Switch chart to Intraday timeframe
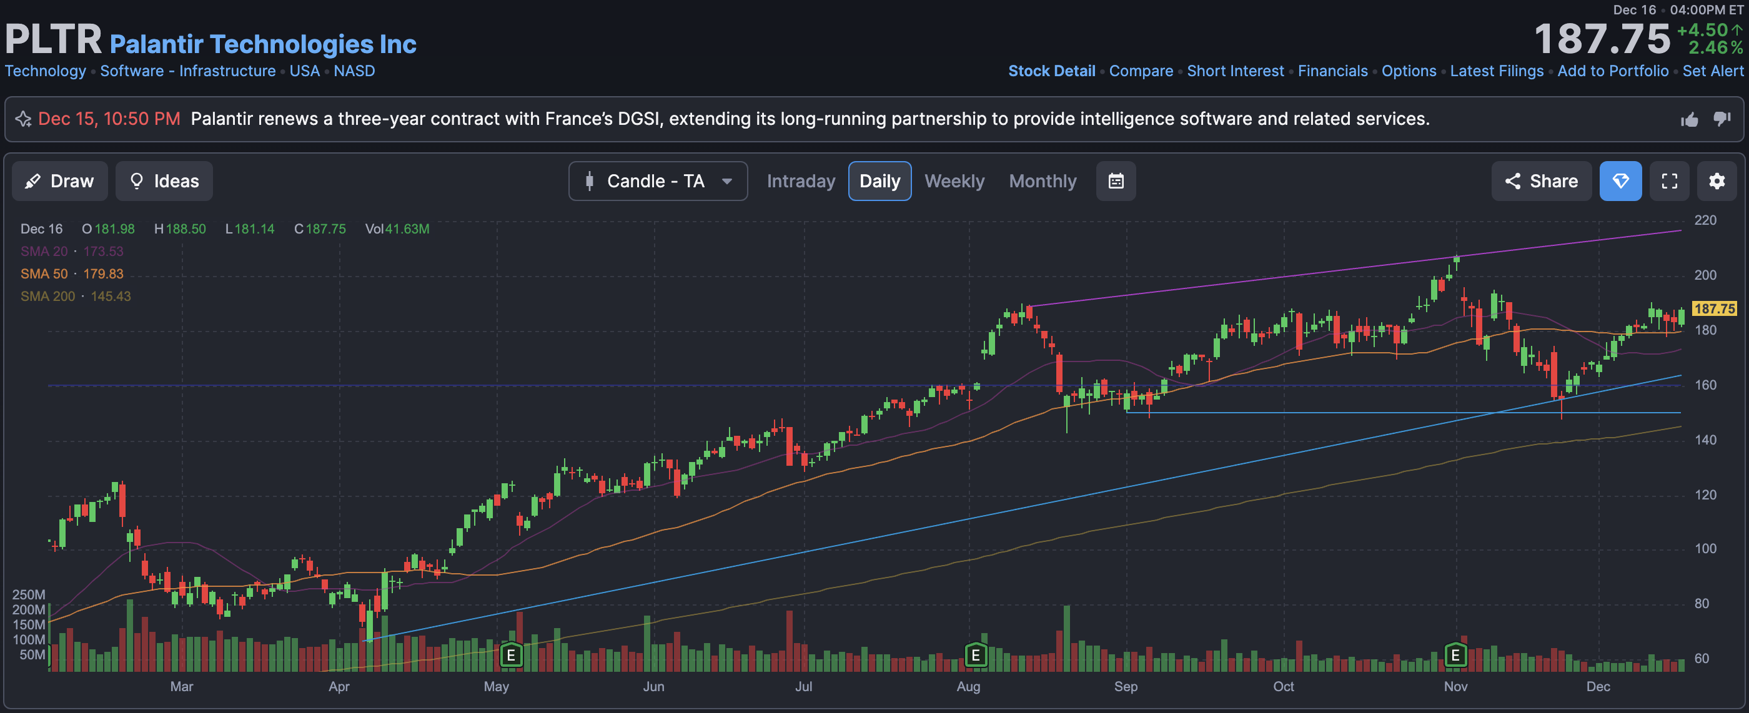The height and width of the screenshot is (713, 1749). [x=801, y=181]
